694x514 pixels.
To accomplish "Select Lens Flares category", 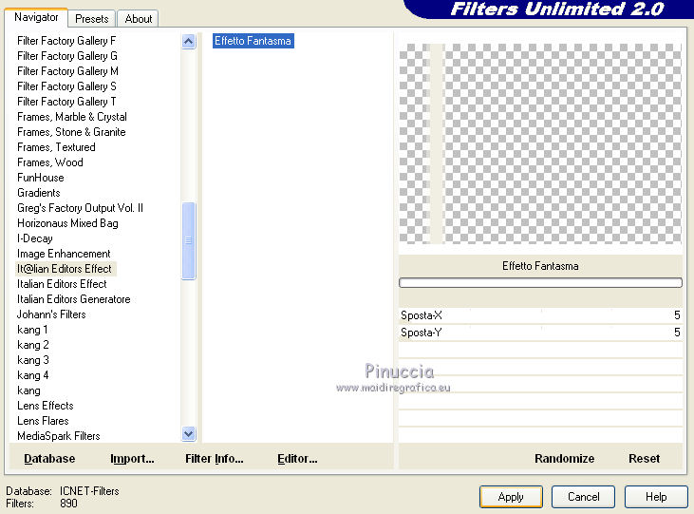I will pyautogui.click(x=43, y=421).
